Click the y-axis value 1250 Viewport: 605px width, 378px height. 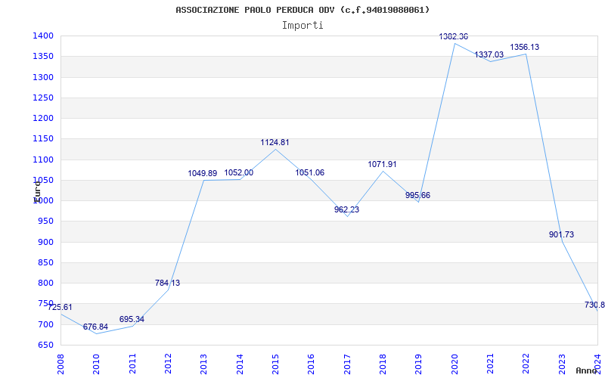pos(43,98)
